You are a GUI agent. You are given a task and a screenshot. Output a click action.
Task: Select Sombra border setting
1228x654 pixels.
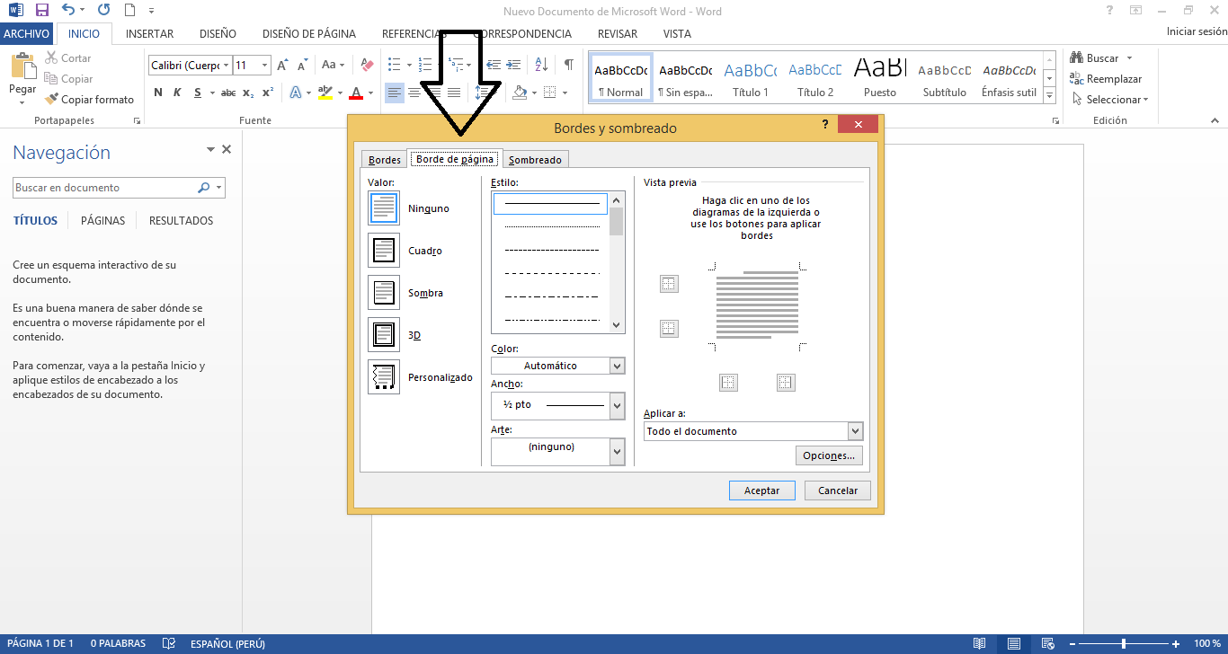coord(384,293)
